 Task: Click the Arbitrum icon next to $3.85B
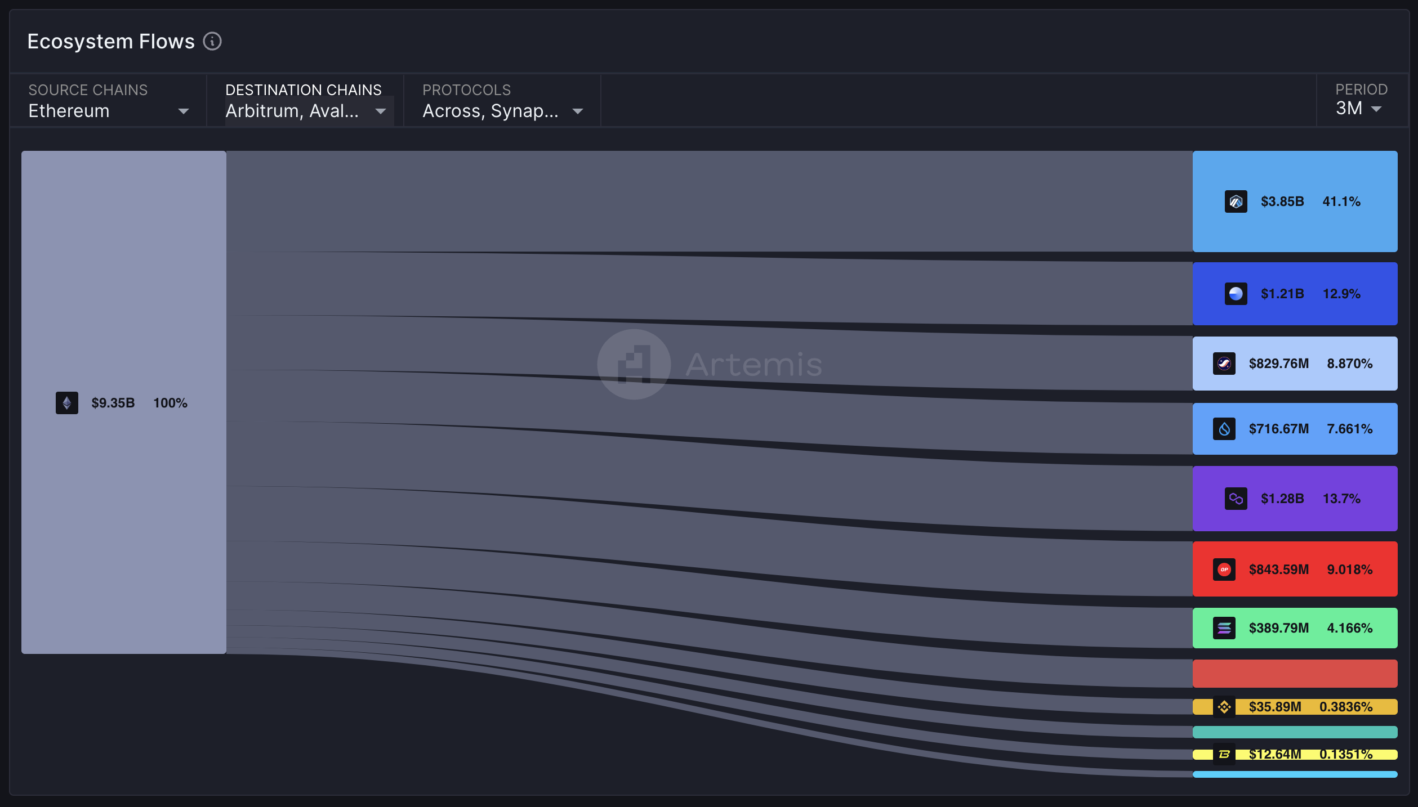pos(1236,201)
